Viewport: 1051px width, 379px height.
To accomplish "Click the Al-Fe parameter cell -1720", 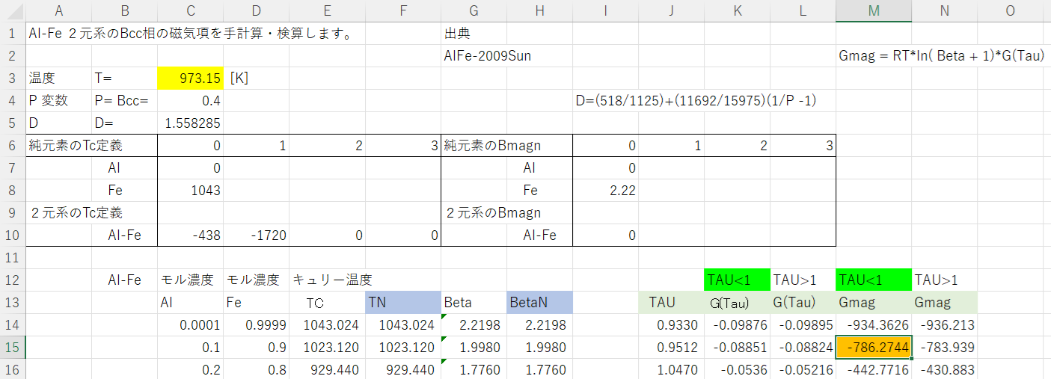I will coord(256,235).
